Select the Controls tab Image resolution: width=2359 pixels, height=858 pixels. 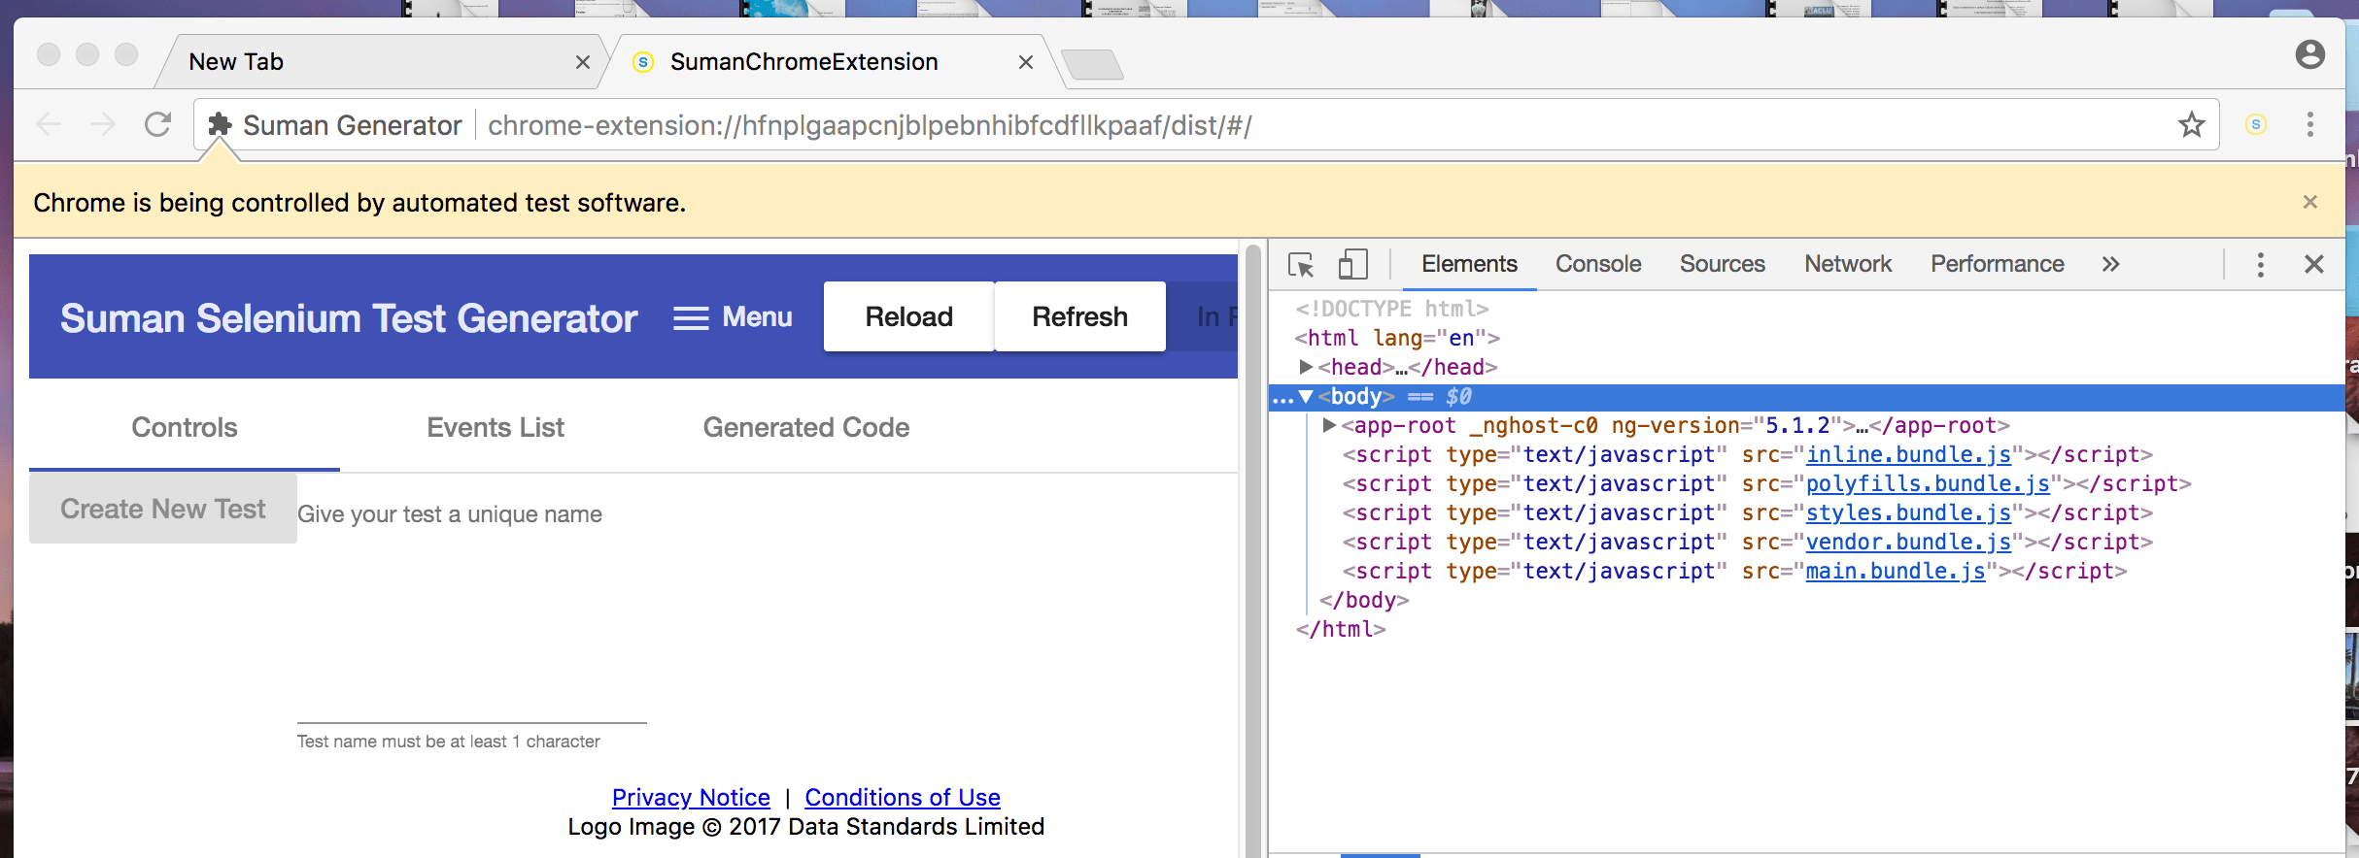pos(185,427)
